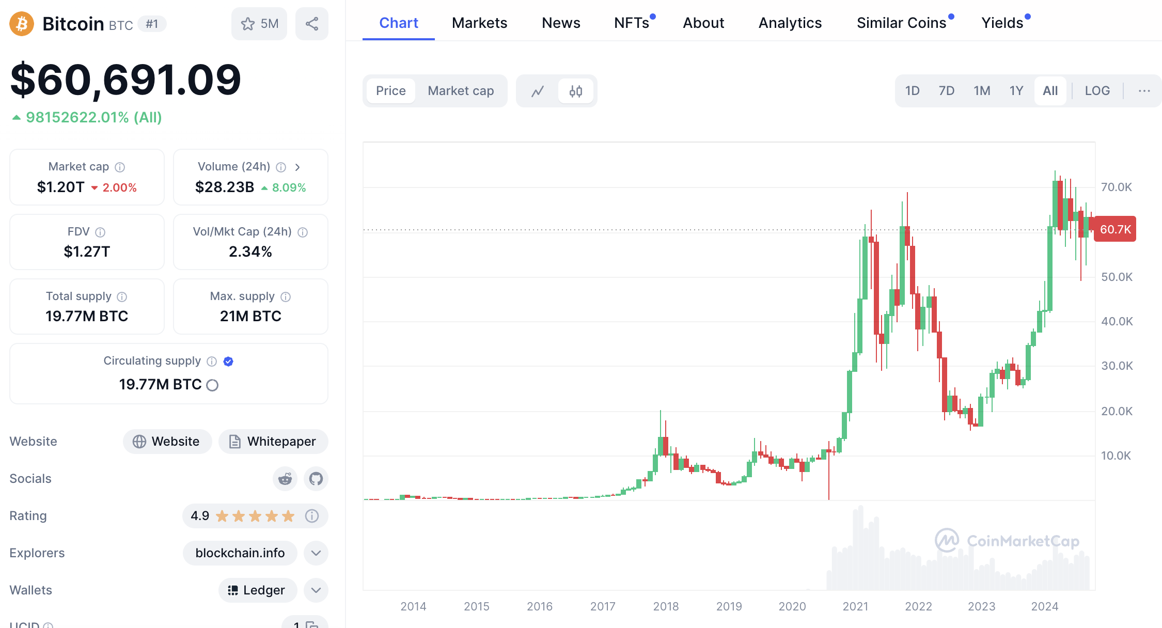This screenshot has width=1162, height=628.
Task: Switch to Markets tab
Action: pyautogui.click(x=479, y=23)
